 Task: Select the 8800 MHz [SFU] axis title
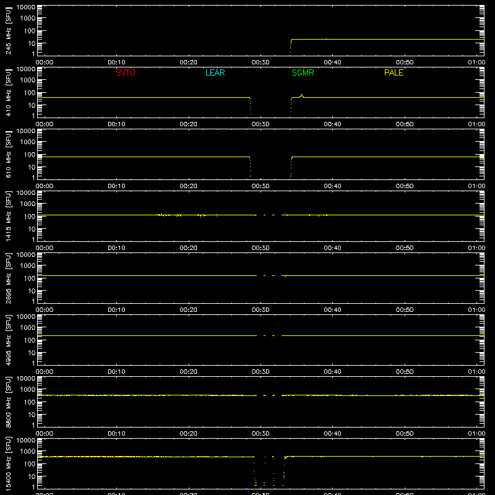pos(8,402)
